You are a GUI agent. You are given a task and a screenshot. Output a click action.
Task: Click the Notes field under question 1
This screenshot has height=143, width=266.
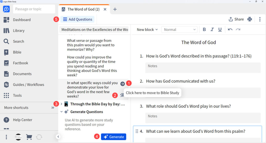point(203,68)
